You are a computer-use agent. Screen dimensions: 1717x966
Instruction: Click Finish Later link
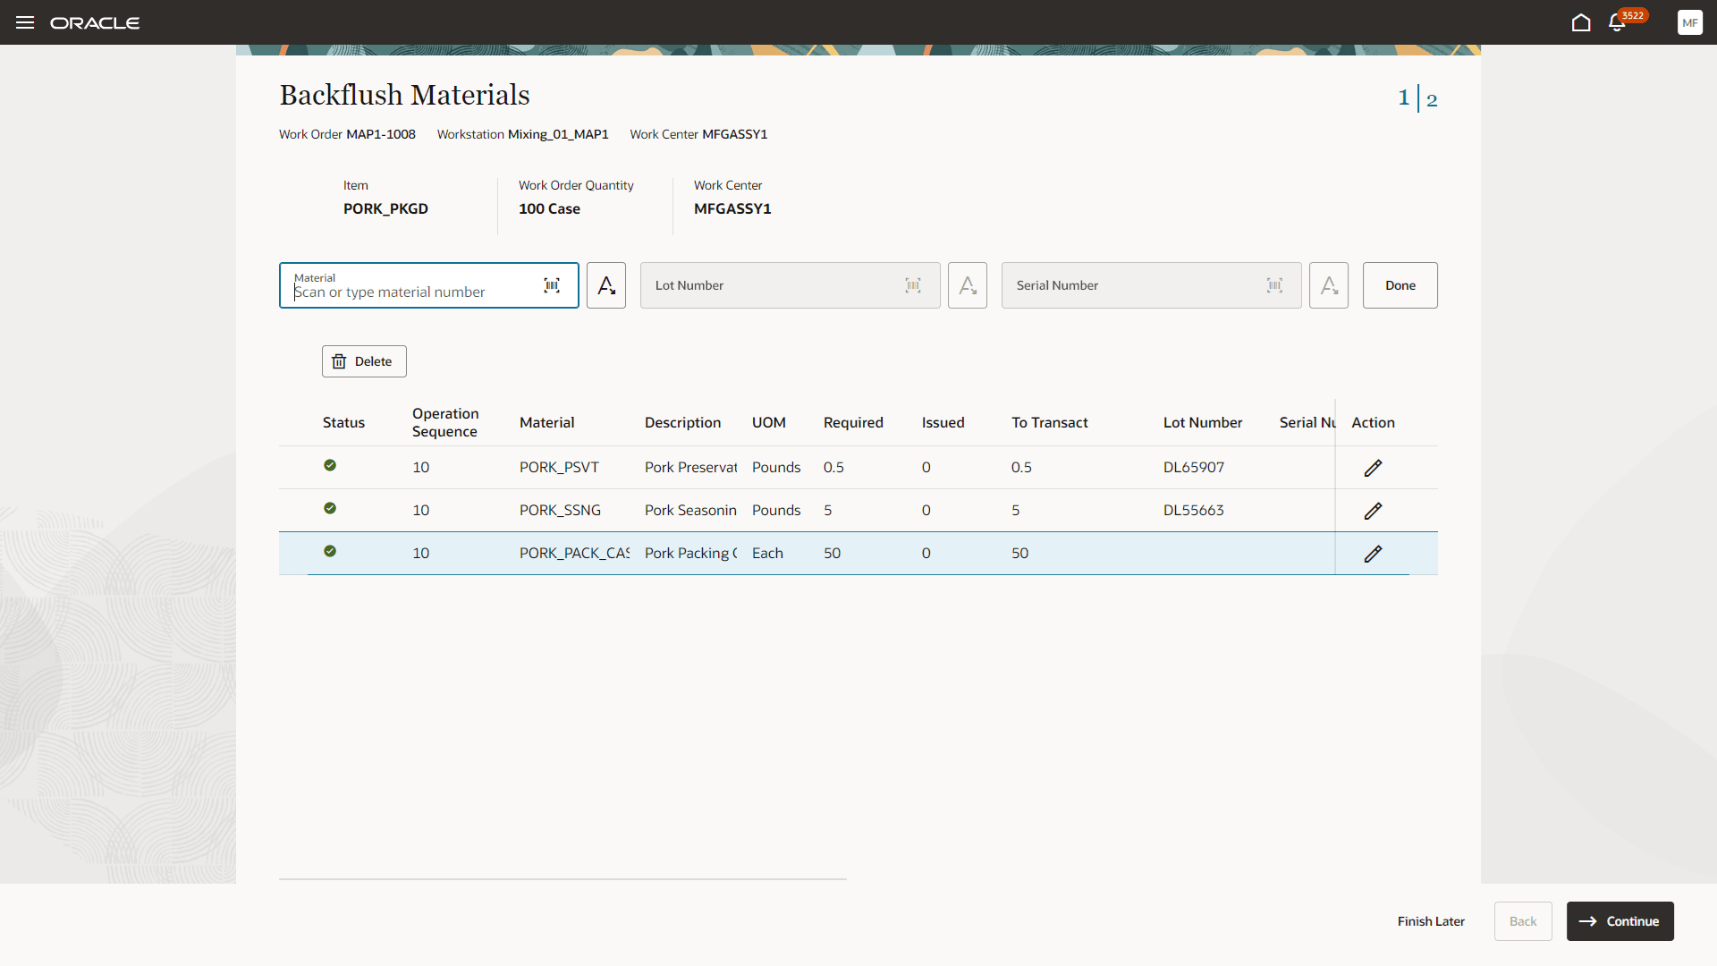click(x=1431, y=921)
